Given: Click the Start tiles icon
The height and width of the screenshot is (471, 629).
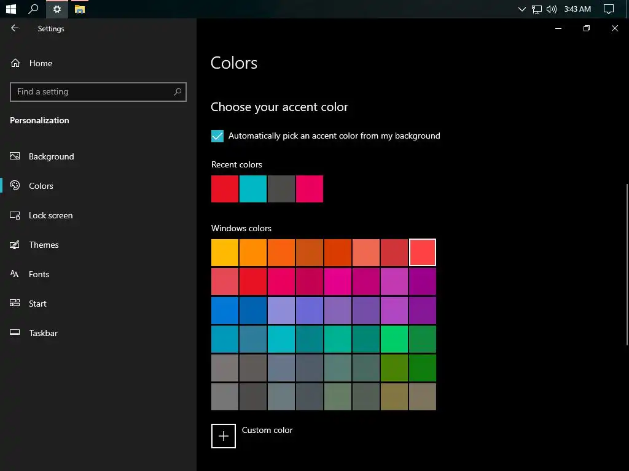Looking at the screenshot, I should pyautogui.click(x=15, y=303).
